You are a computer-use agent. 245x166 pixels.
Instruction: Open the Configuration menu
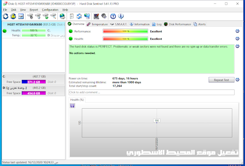[50, 10]
